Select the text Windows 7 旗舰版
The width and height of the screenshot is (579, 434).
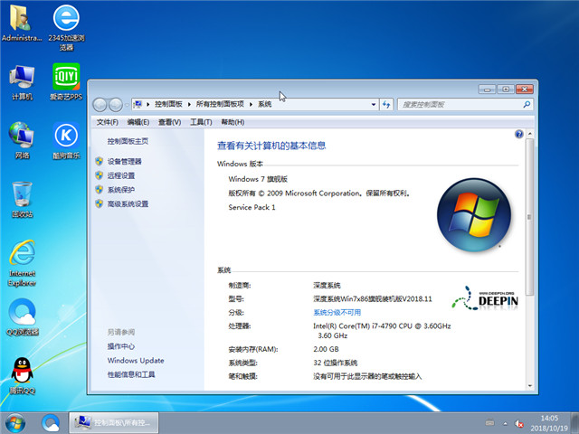coord(258,179)
